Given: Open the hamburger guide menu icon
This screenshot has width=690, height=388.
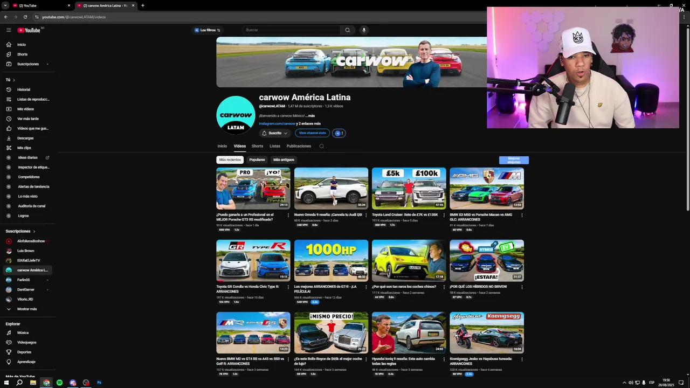Looking at the screenshot, I should 9,30.
